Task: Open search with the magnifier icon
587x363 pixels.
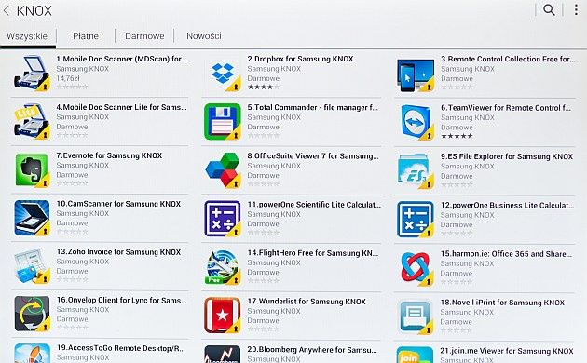Action: (x=549, y=10)
